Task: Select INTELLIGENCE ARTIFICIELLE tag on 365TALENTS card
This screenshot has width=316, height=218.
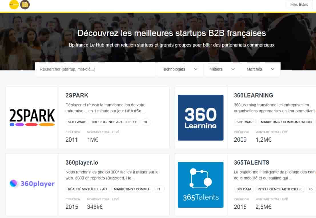Action: pyautogui.click(x=280, y=189)
